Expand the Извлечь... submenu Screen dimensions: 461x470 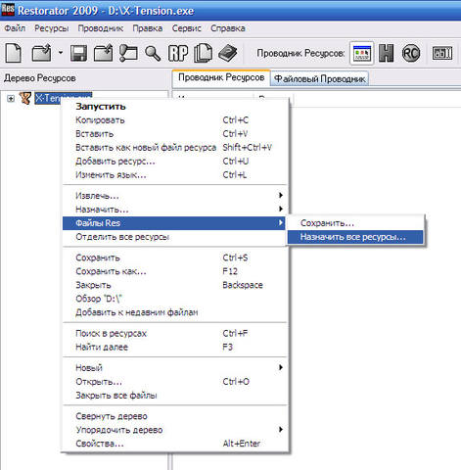pos(175,196)
